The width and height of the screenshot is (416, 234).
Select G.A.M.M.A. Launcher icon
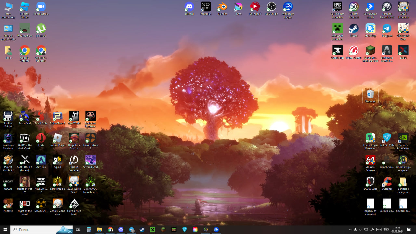(90, 185)
